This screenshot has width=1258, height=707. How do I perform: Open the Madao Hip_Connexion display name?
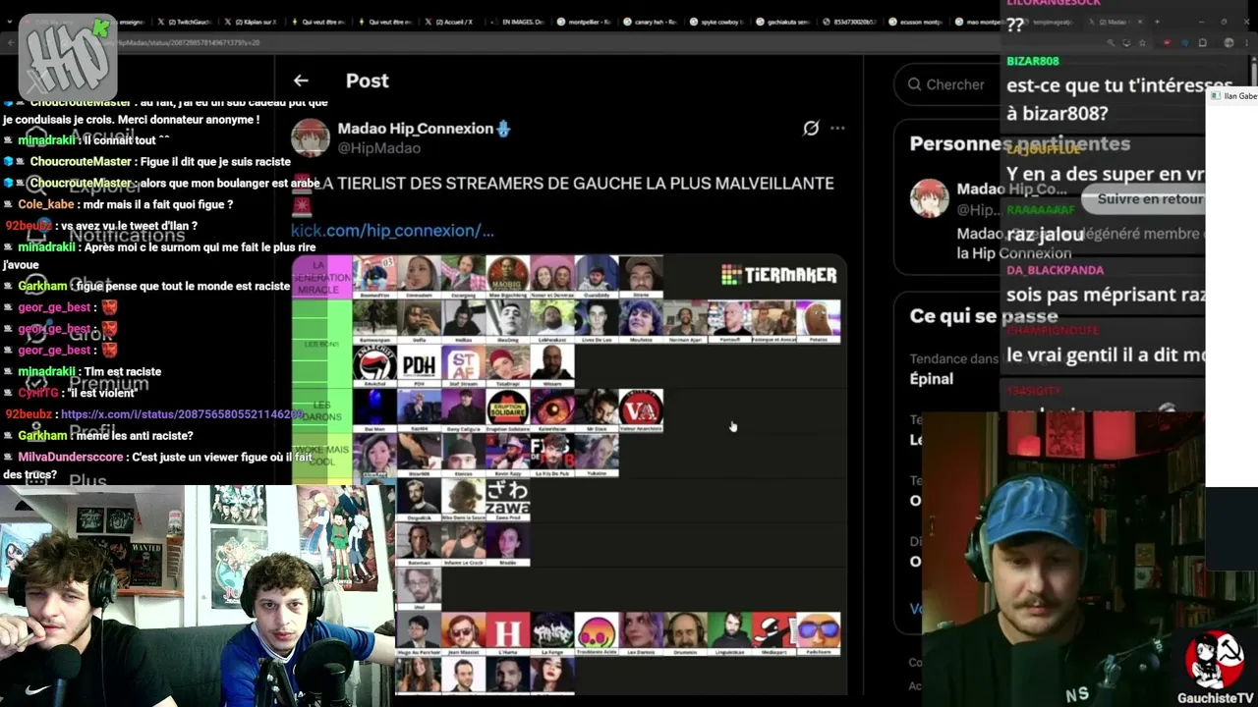tap(415, 129)
